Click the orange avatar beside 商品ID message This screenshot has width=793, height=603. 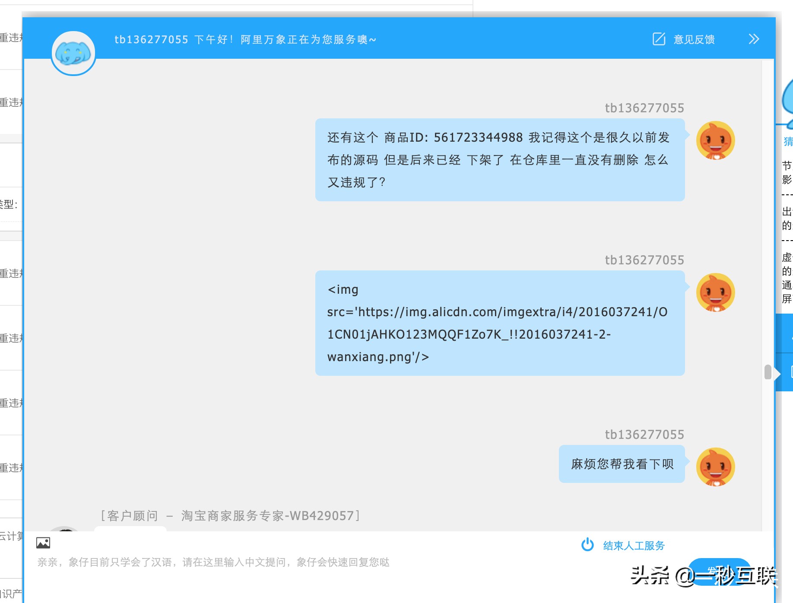715,140
